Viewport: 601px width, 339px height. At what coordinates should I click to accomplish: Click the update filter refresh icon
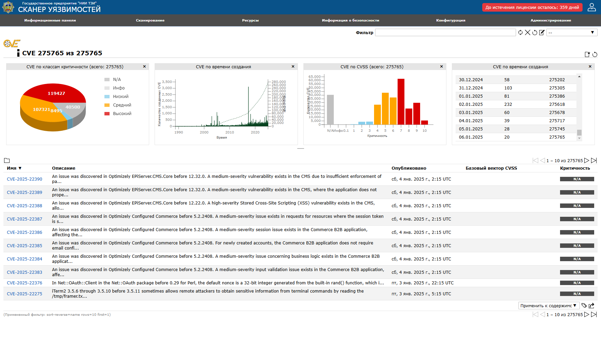520,32
